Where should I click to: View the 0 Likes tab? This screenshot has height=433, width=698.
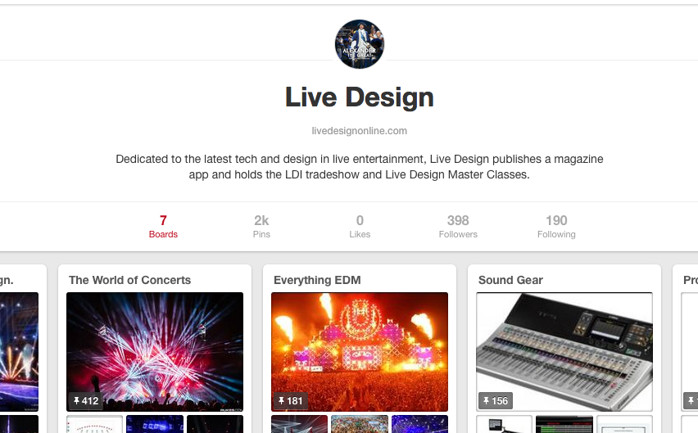[360, 226]
